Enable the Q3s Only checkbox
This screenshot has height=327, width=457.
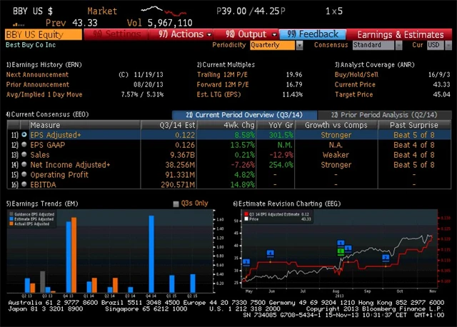176,203
